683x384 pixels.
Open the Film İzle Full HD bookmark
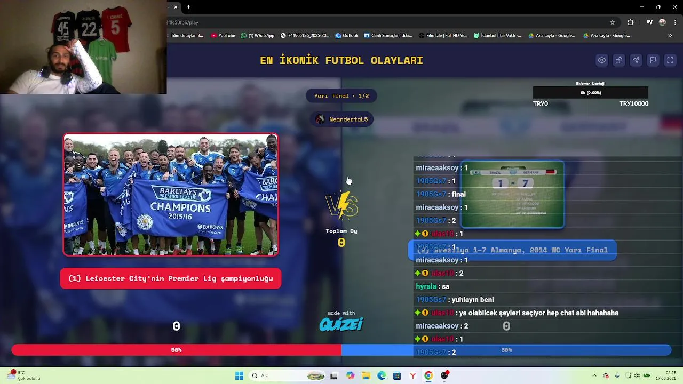tap(443, 36)
